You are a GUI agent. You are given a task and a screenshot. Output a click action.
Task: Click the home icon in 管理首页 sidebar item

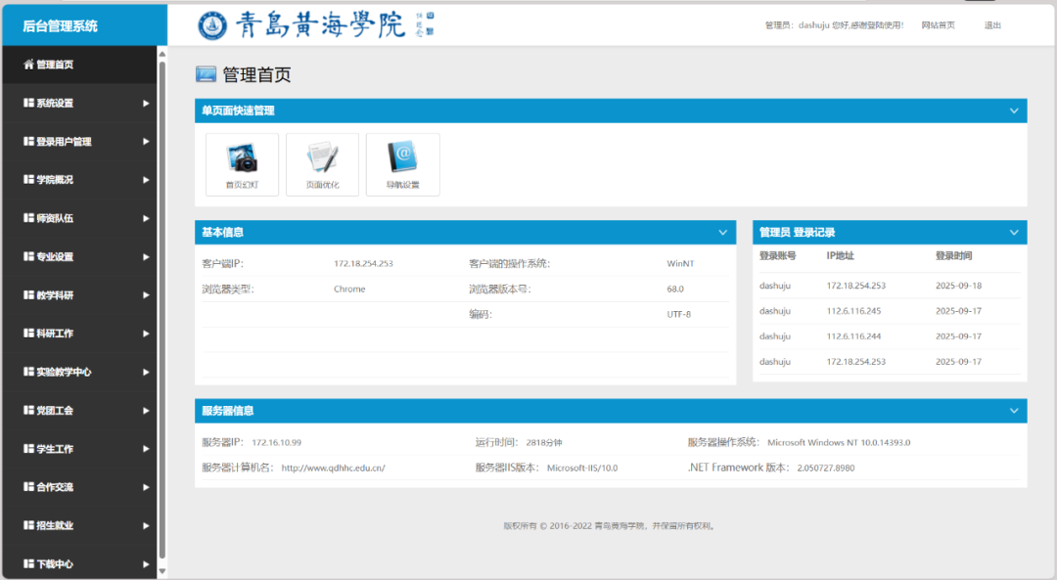coord(28,65)
